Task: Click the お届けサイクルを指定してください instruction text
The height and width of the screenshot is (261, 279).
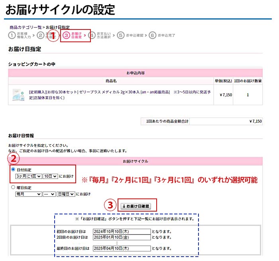Action: click(x=38, y=145)
